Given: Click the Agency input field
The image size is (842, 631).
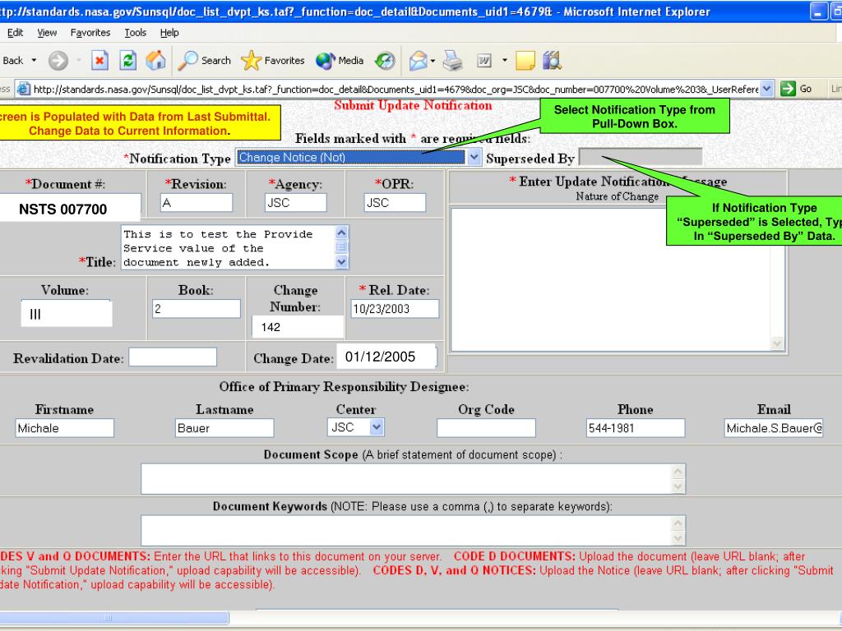Looking at the screenshot, I should 296,203.
